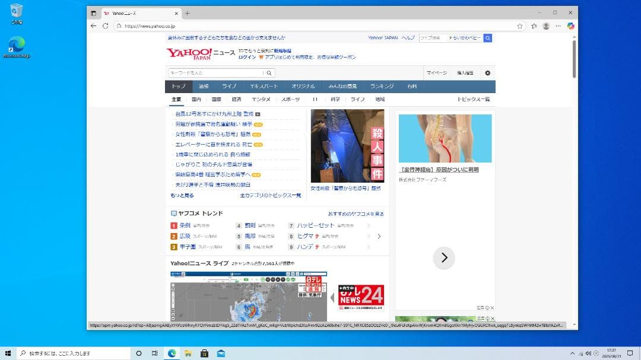
Task: Open Copilot from the Edge toolbar
Action: (x=570, y=26)
